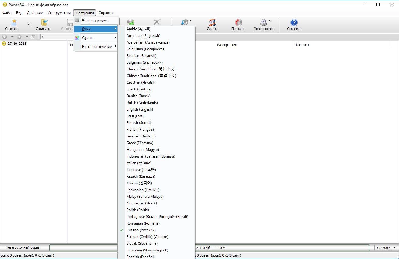399x259 pixels.
Task: Choose Greek (Ελληνικά) language
Action: tap(156, 143)
